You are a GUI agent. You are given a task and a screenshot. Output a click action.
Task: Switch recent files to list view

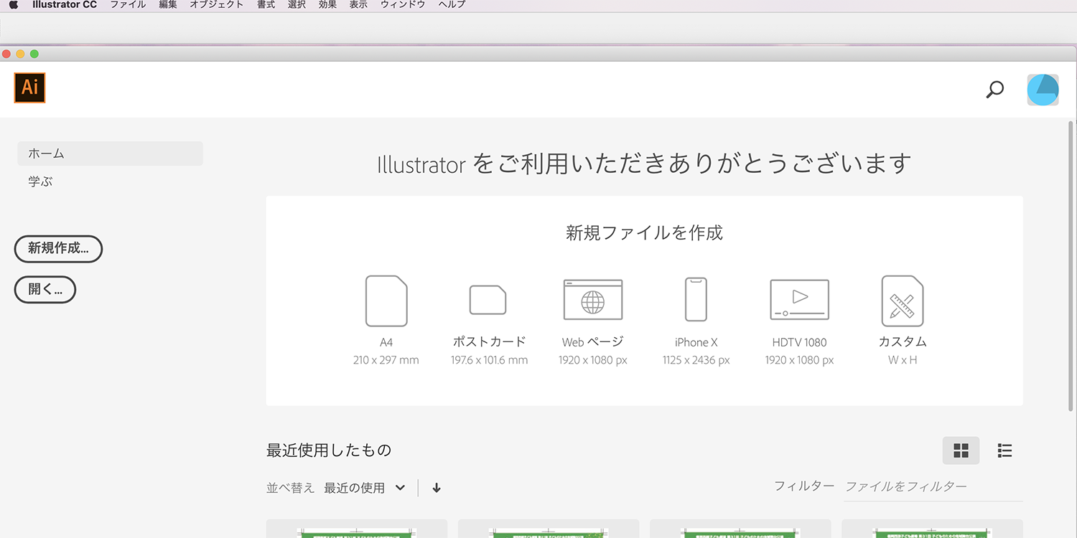[x=1004, y=450]
